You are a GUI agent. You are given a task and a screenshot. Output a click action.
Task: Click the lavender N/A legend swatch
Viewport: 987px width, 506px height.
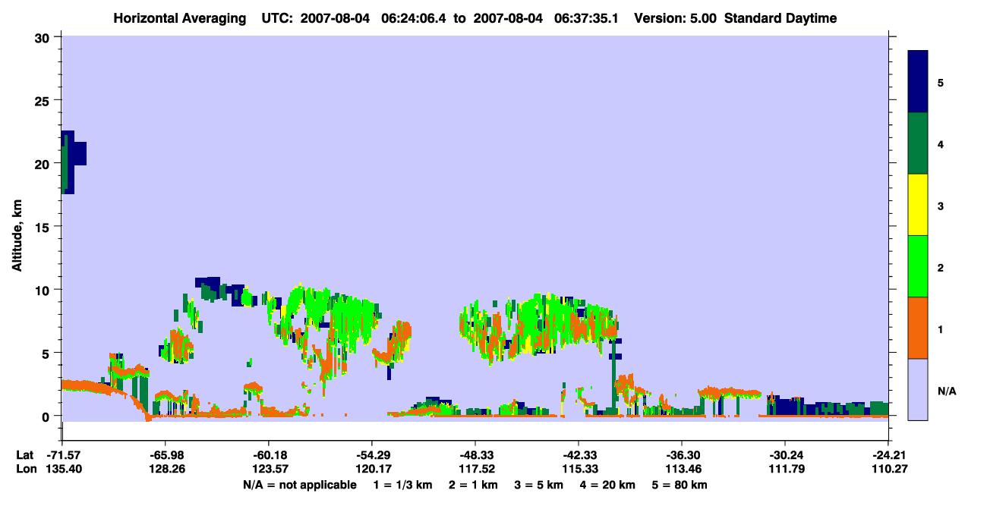pyautogui.click(x=918, y=389)
